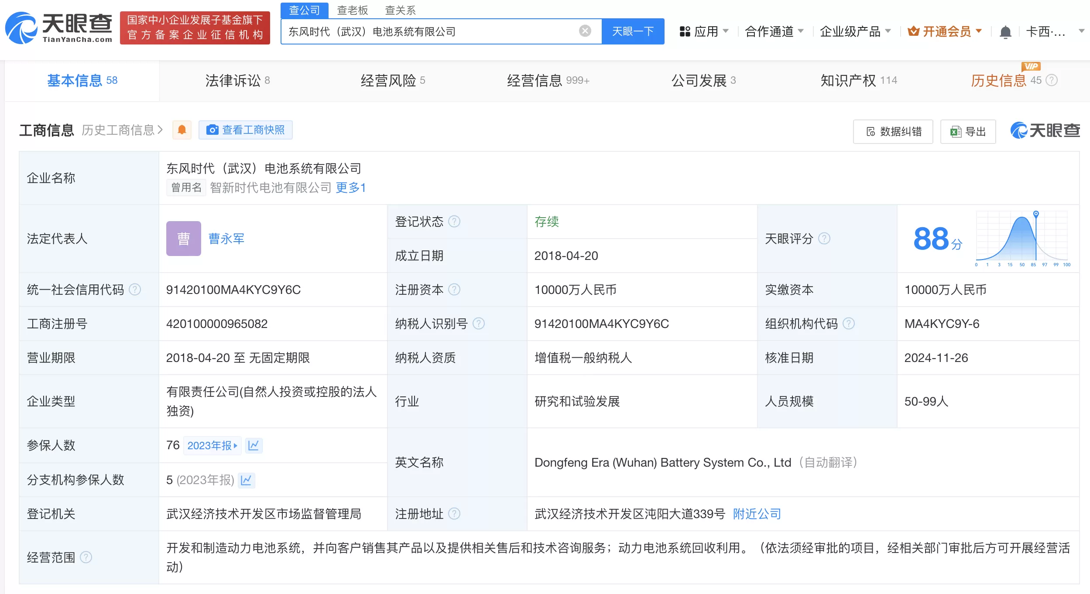Click the crown icon on 开通会员
1090x594 pixels.
tap(913, 31)
